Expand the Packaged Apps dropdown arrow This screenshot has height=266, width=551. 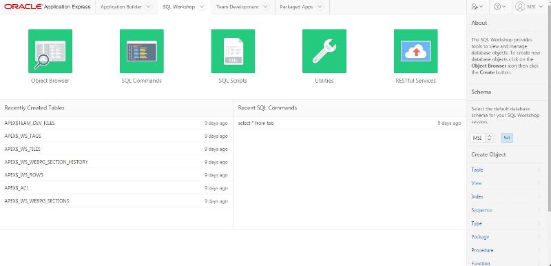pyautogui.click(x=320, y=7)
